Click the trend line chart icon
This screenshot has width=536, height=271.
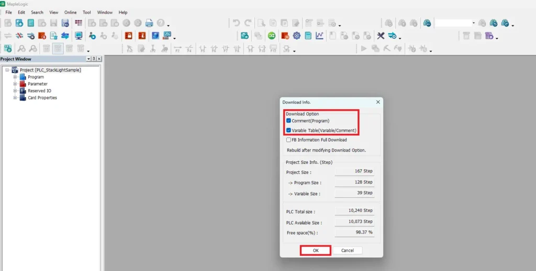point(320,36)
